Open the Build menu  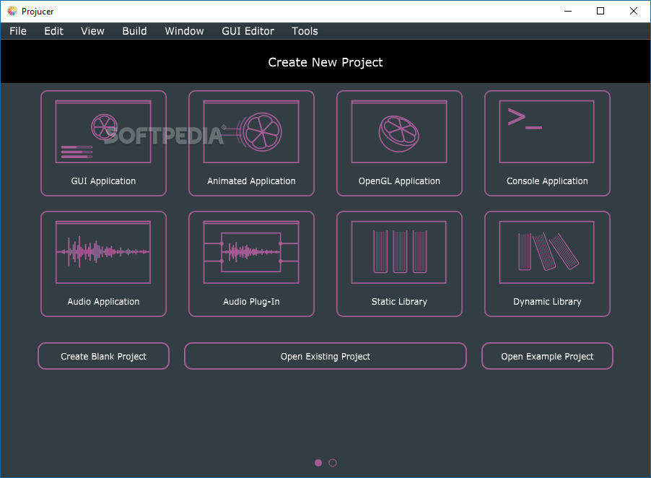134,31
